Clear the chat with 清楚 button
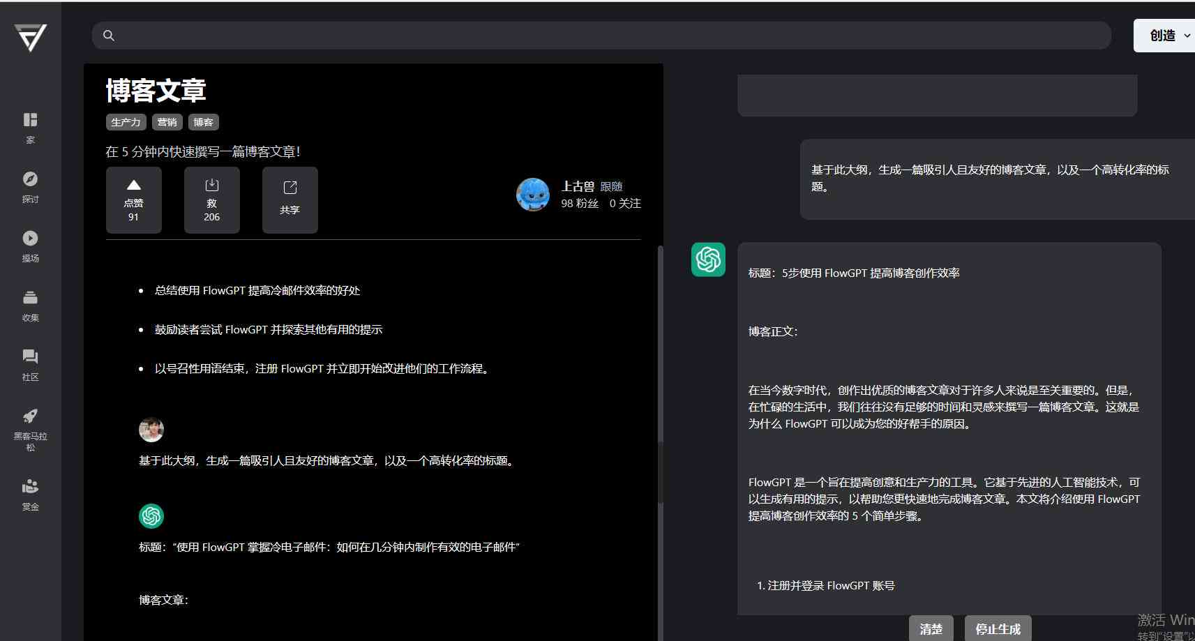Screen dimensions: 1195x641 (x=931, y=628)
